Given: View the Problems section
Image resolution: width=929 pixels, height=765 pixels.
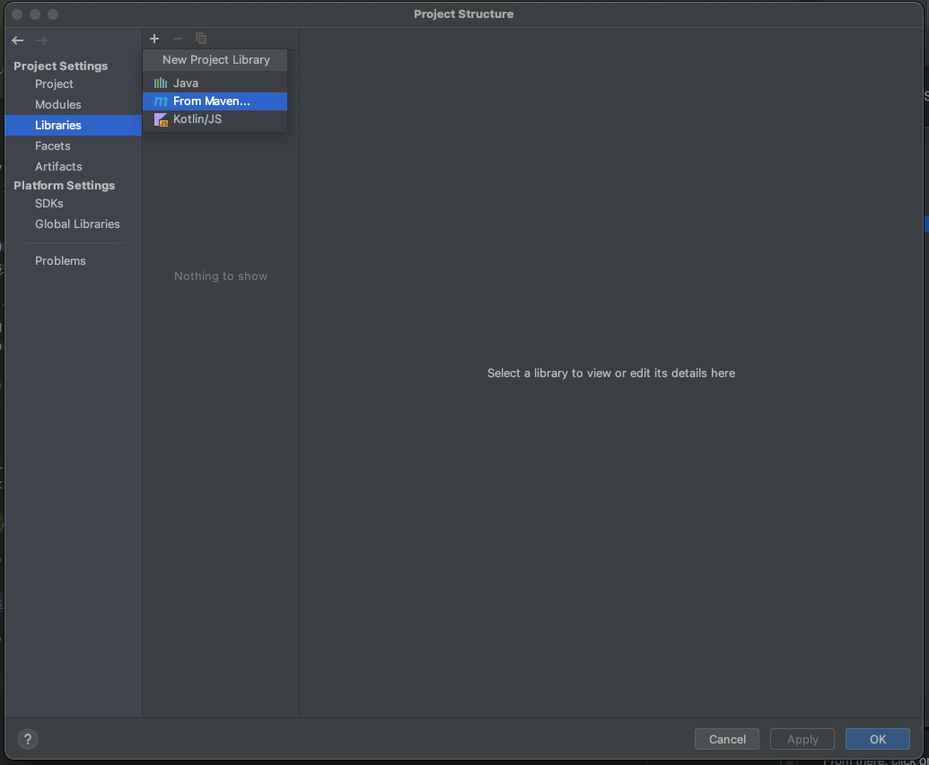Looking at the screenshot, I should tap(60, 260).
